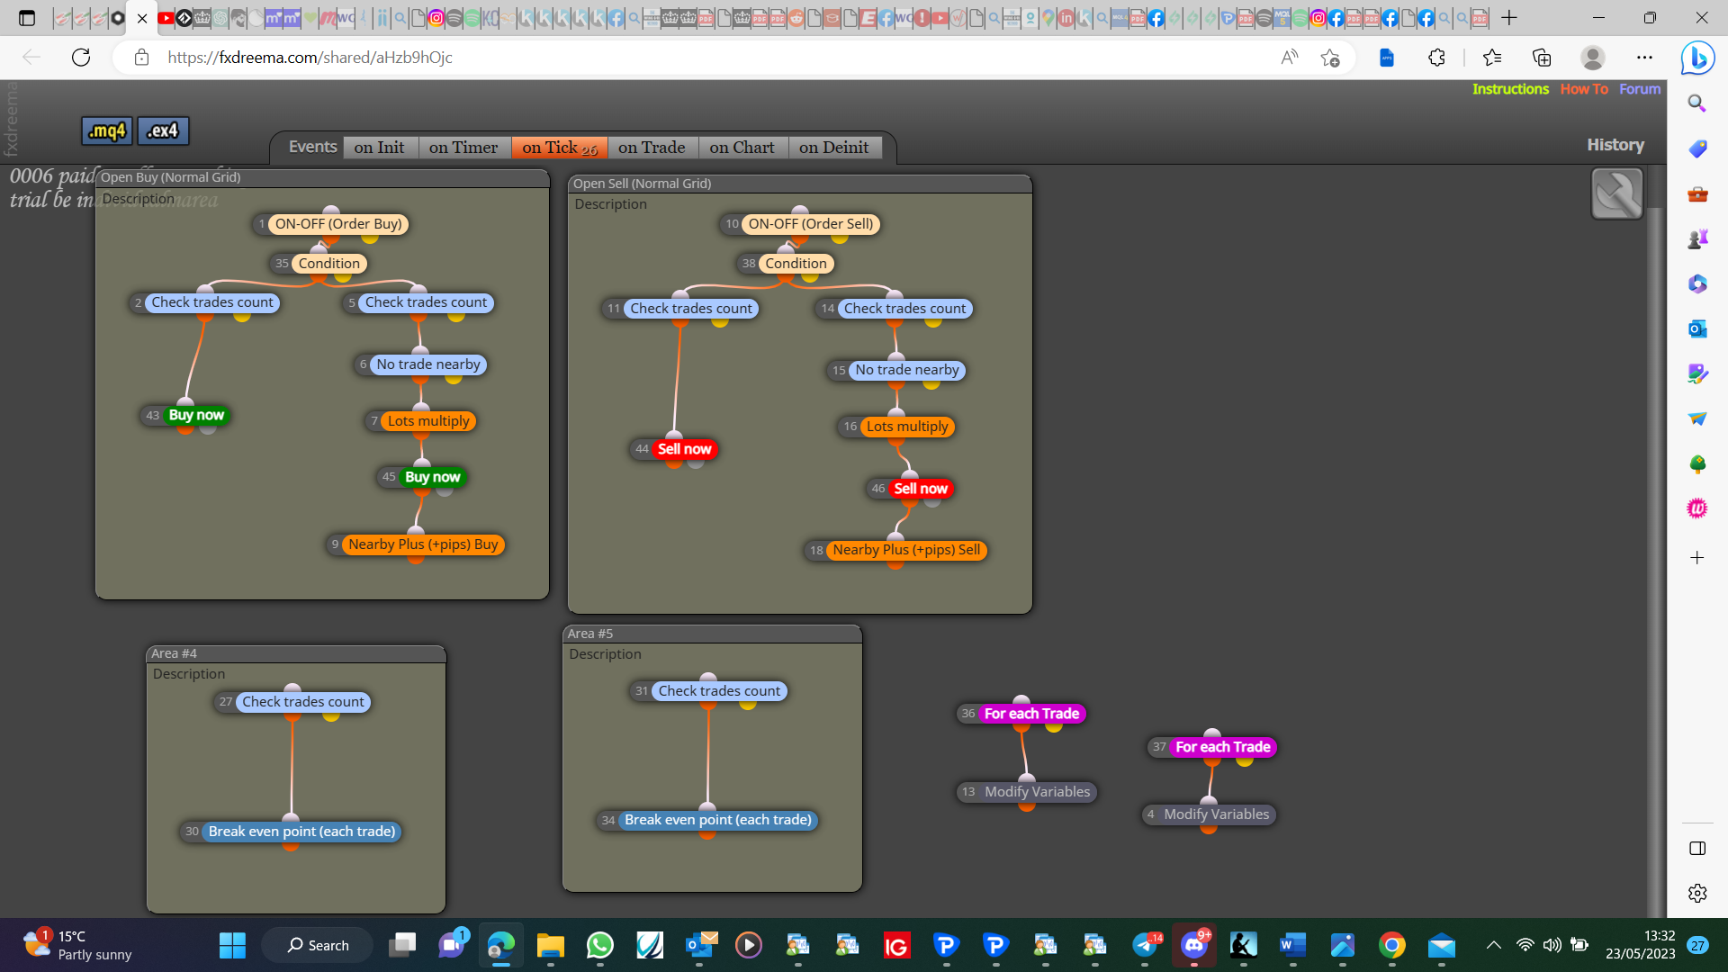Add page to favorites star icon
Screen dimensions: 1728x972
1330,58
